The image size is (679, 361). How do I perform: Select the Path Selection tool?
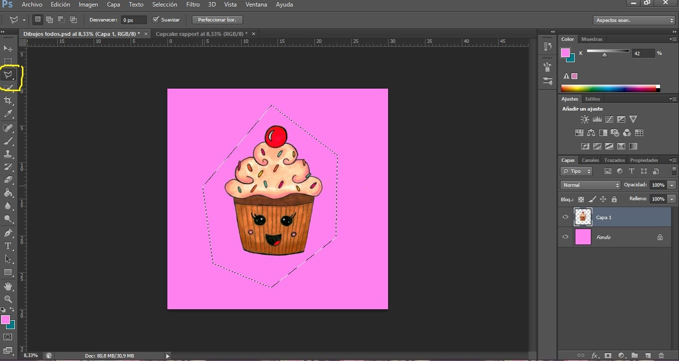pos(8,259)
